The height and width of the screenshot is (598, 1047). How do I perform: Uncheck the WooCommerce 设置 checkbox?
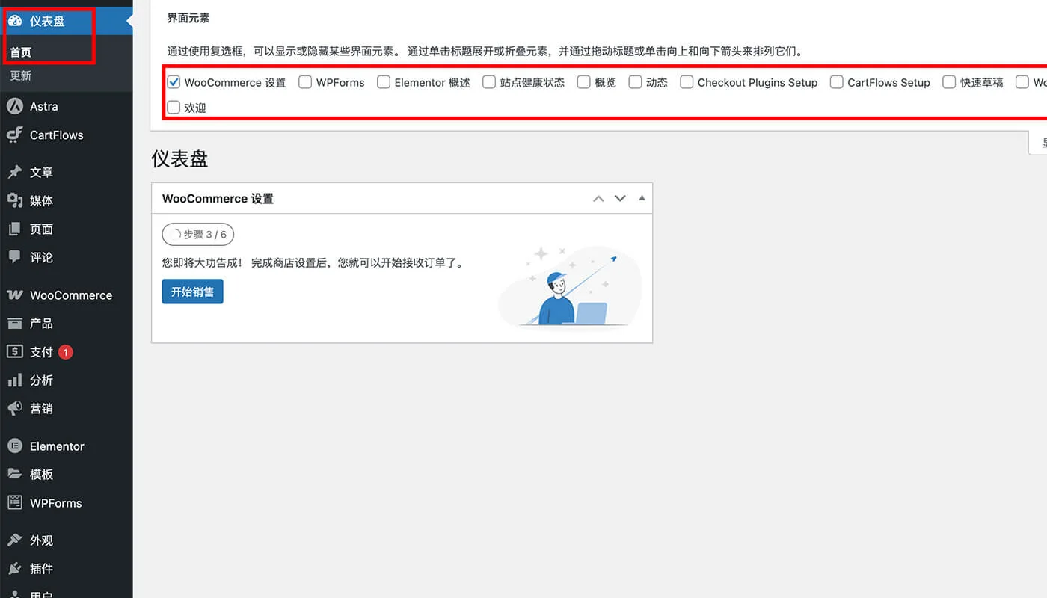pyautogui.click(x=174, y=82)
